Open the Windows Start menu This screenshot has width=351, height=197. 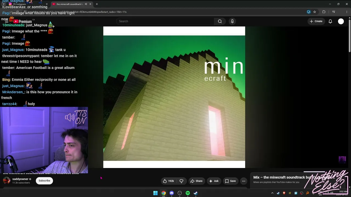(x=155, y=193)
